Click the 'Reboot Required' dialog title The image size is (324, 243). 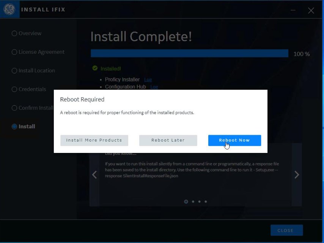[82, 100]
